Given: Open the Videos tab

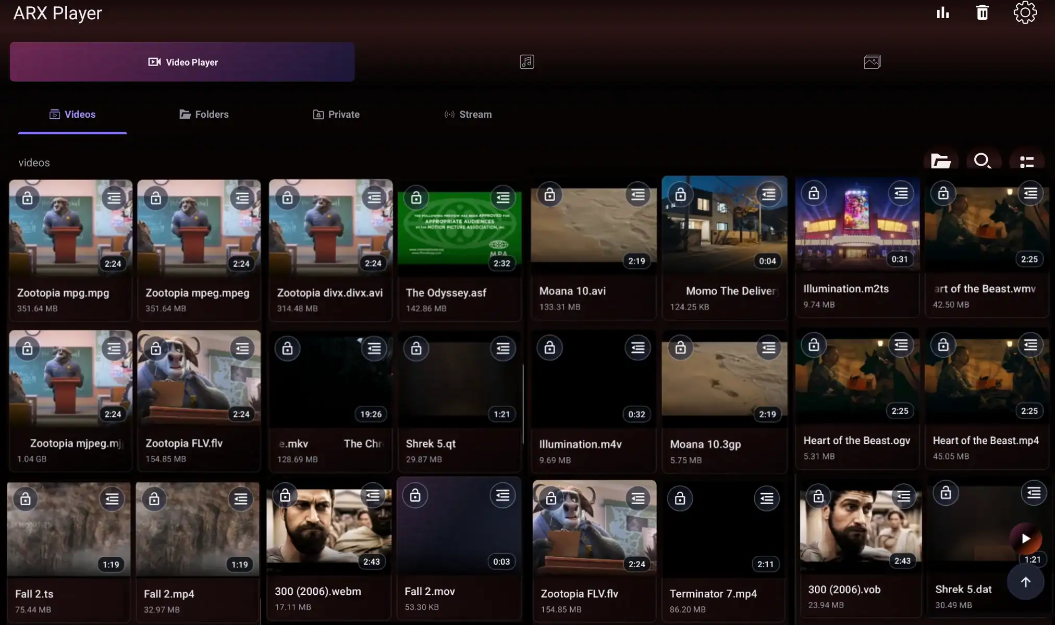Looking at the screenshot, I should (72, 114).
